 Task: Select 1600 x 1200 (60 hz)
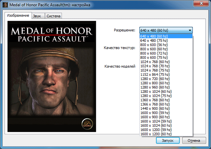click(166, 134)
